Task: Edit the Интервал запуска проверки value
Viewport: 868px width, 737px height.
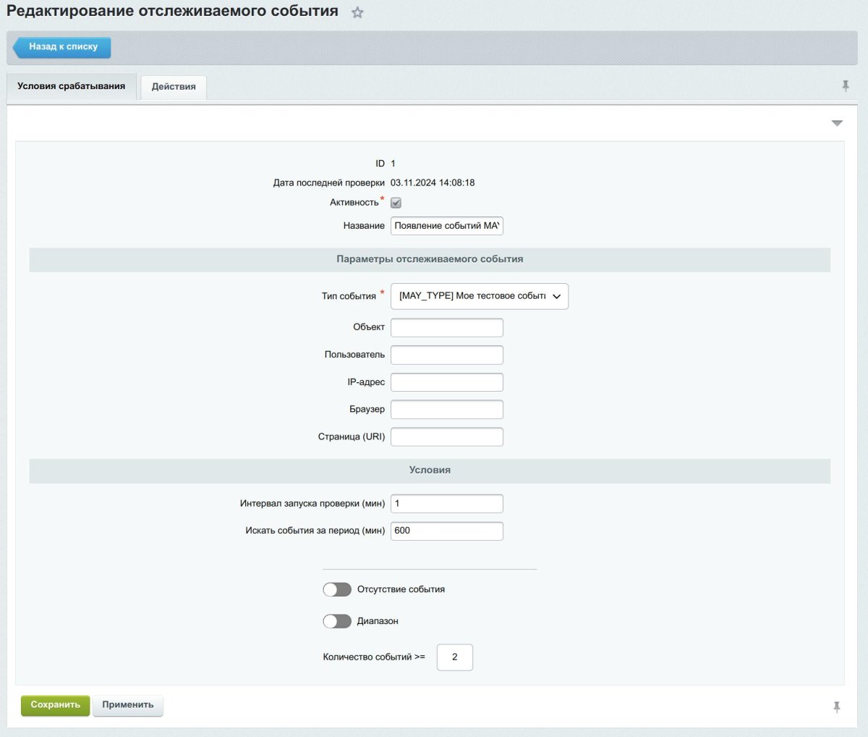Action: 446,503
